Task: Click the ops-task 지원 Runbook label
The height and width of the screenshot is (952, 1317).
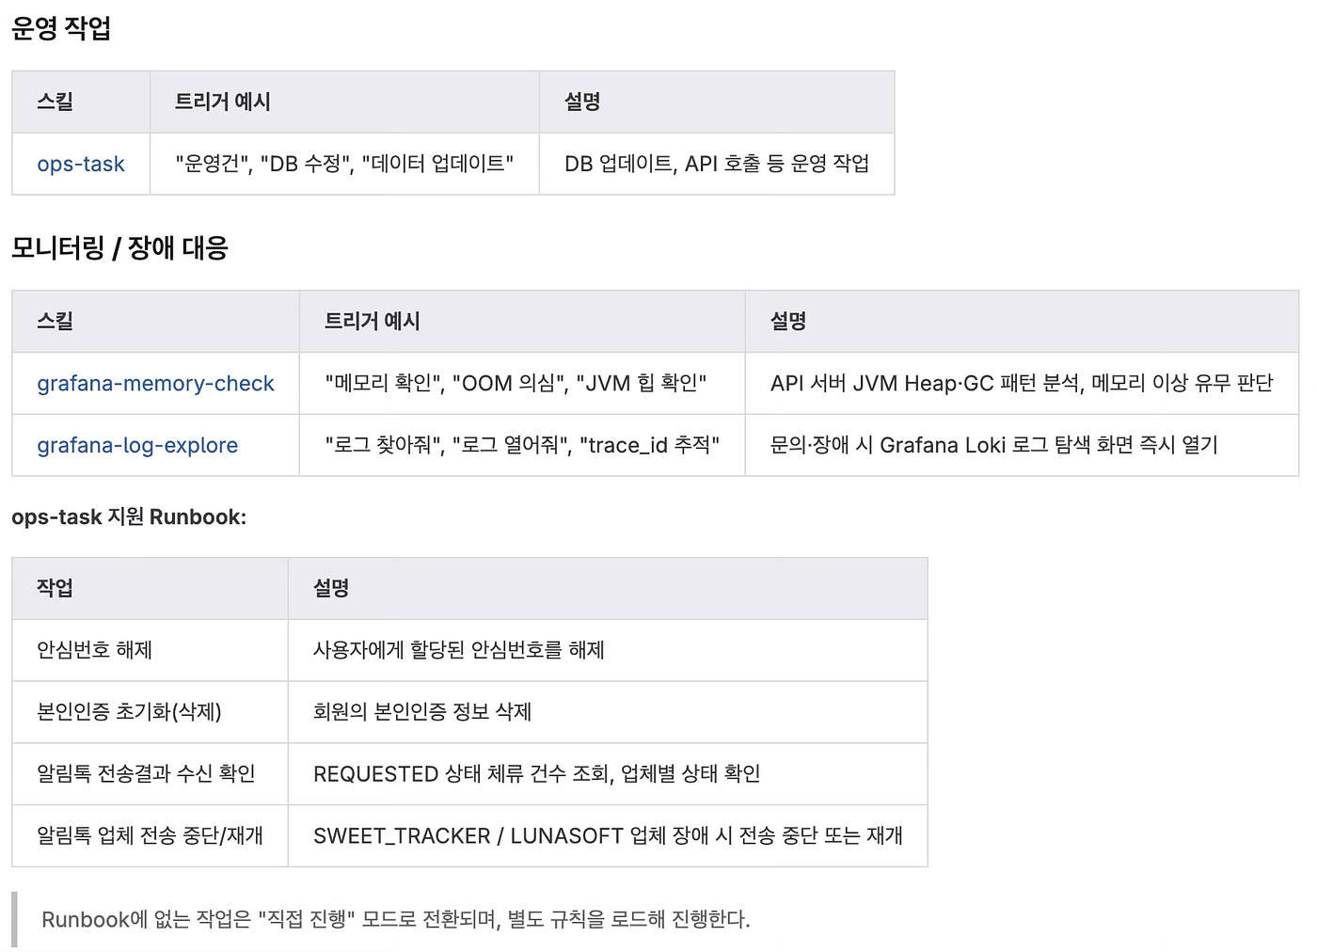Action: click(x=129, y=517)
